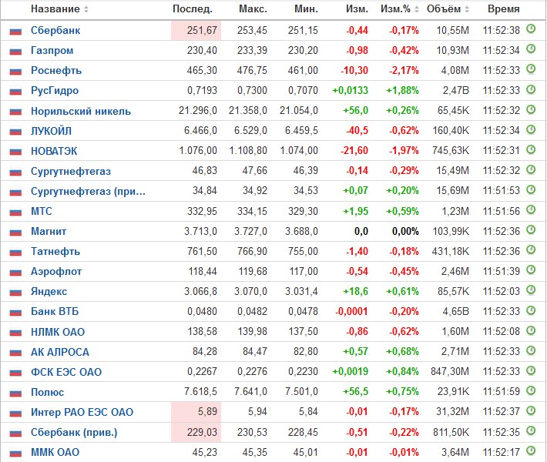Screen dimensions: 547x462
Task: Open the ФСК ЕЭС ОАО stock link
Action: click(66, 372)
